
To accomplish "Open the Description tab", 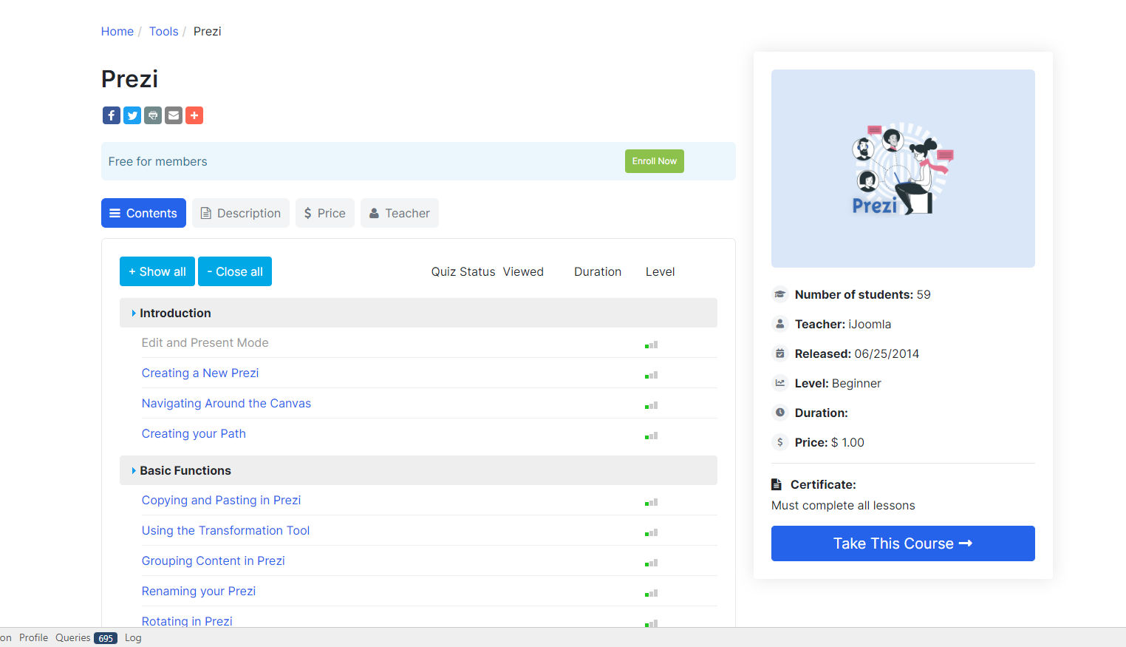I will (x=241, y=213).
